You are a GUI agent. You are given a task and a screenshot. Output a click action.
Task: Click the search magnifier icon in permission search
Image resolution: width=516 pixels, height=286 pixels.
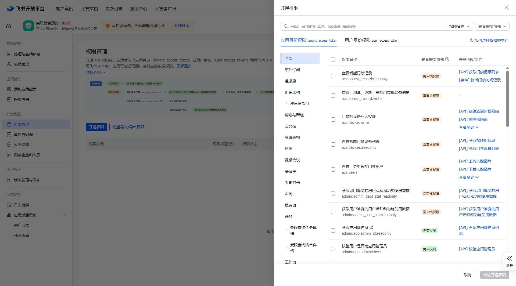286,26
